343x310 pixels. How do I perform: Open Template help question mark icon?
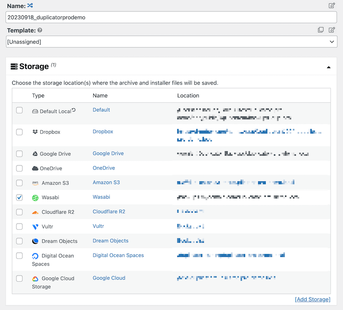pos(40,30)
